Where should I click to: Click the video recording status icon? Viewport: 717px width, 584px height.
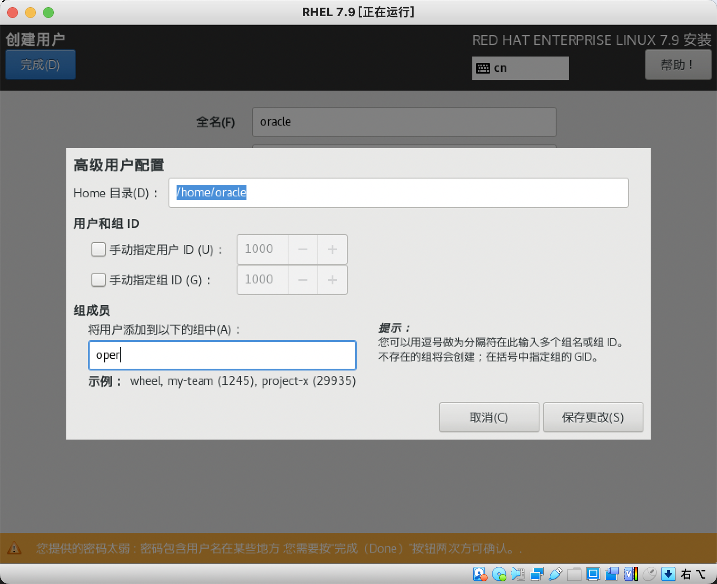tap(612, 574)
